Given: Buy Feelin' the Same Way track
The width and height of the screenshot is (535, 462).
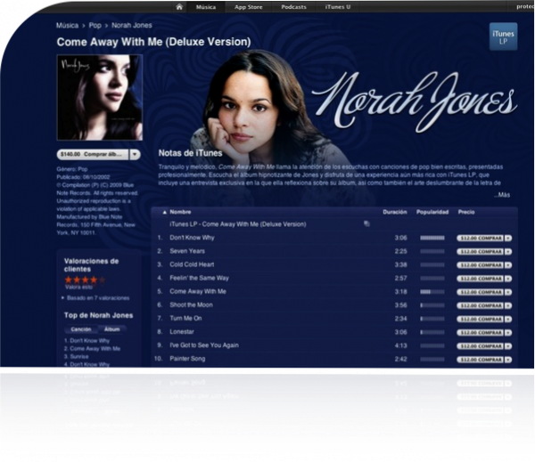Looking at the screenshot, I should pos(480,279).
